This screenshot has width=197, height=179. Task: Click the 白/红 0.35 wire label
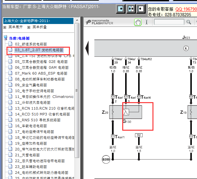pos(139,69)
